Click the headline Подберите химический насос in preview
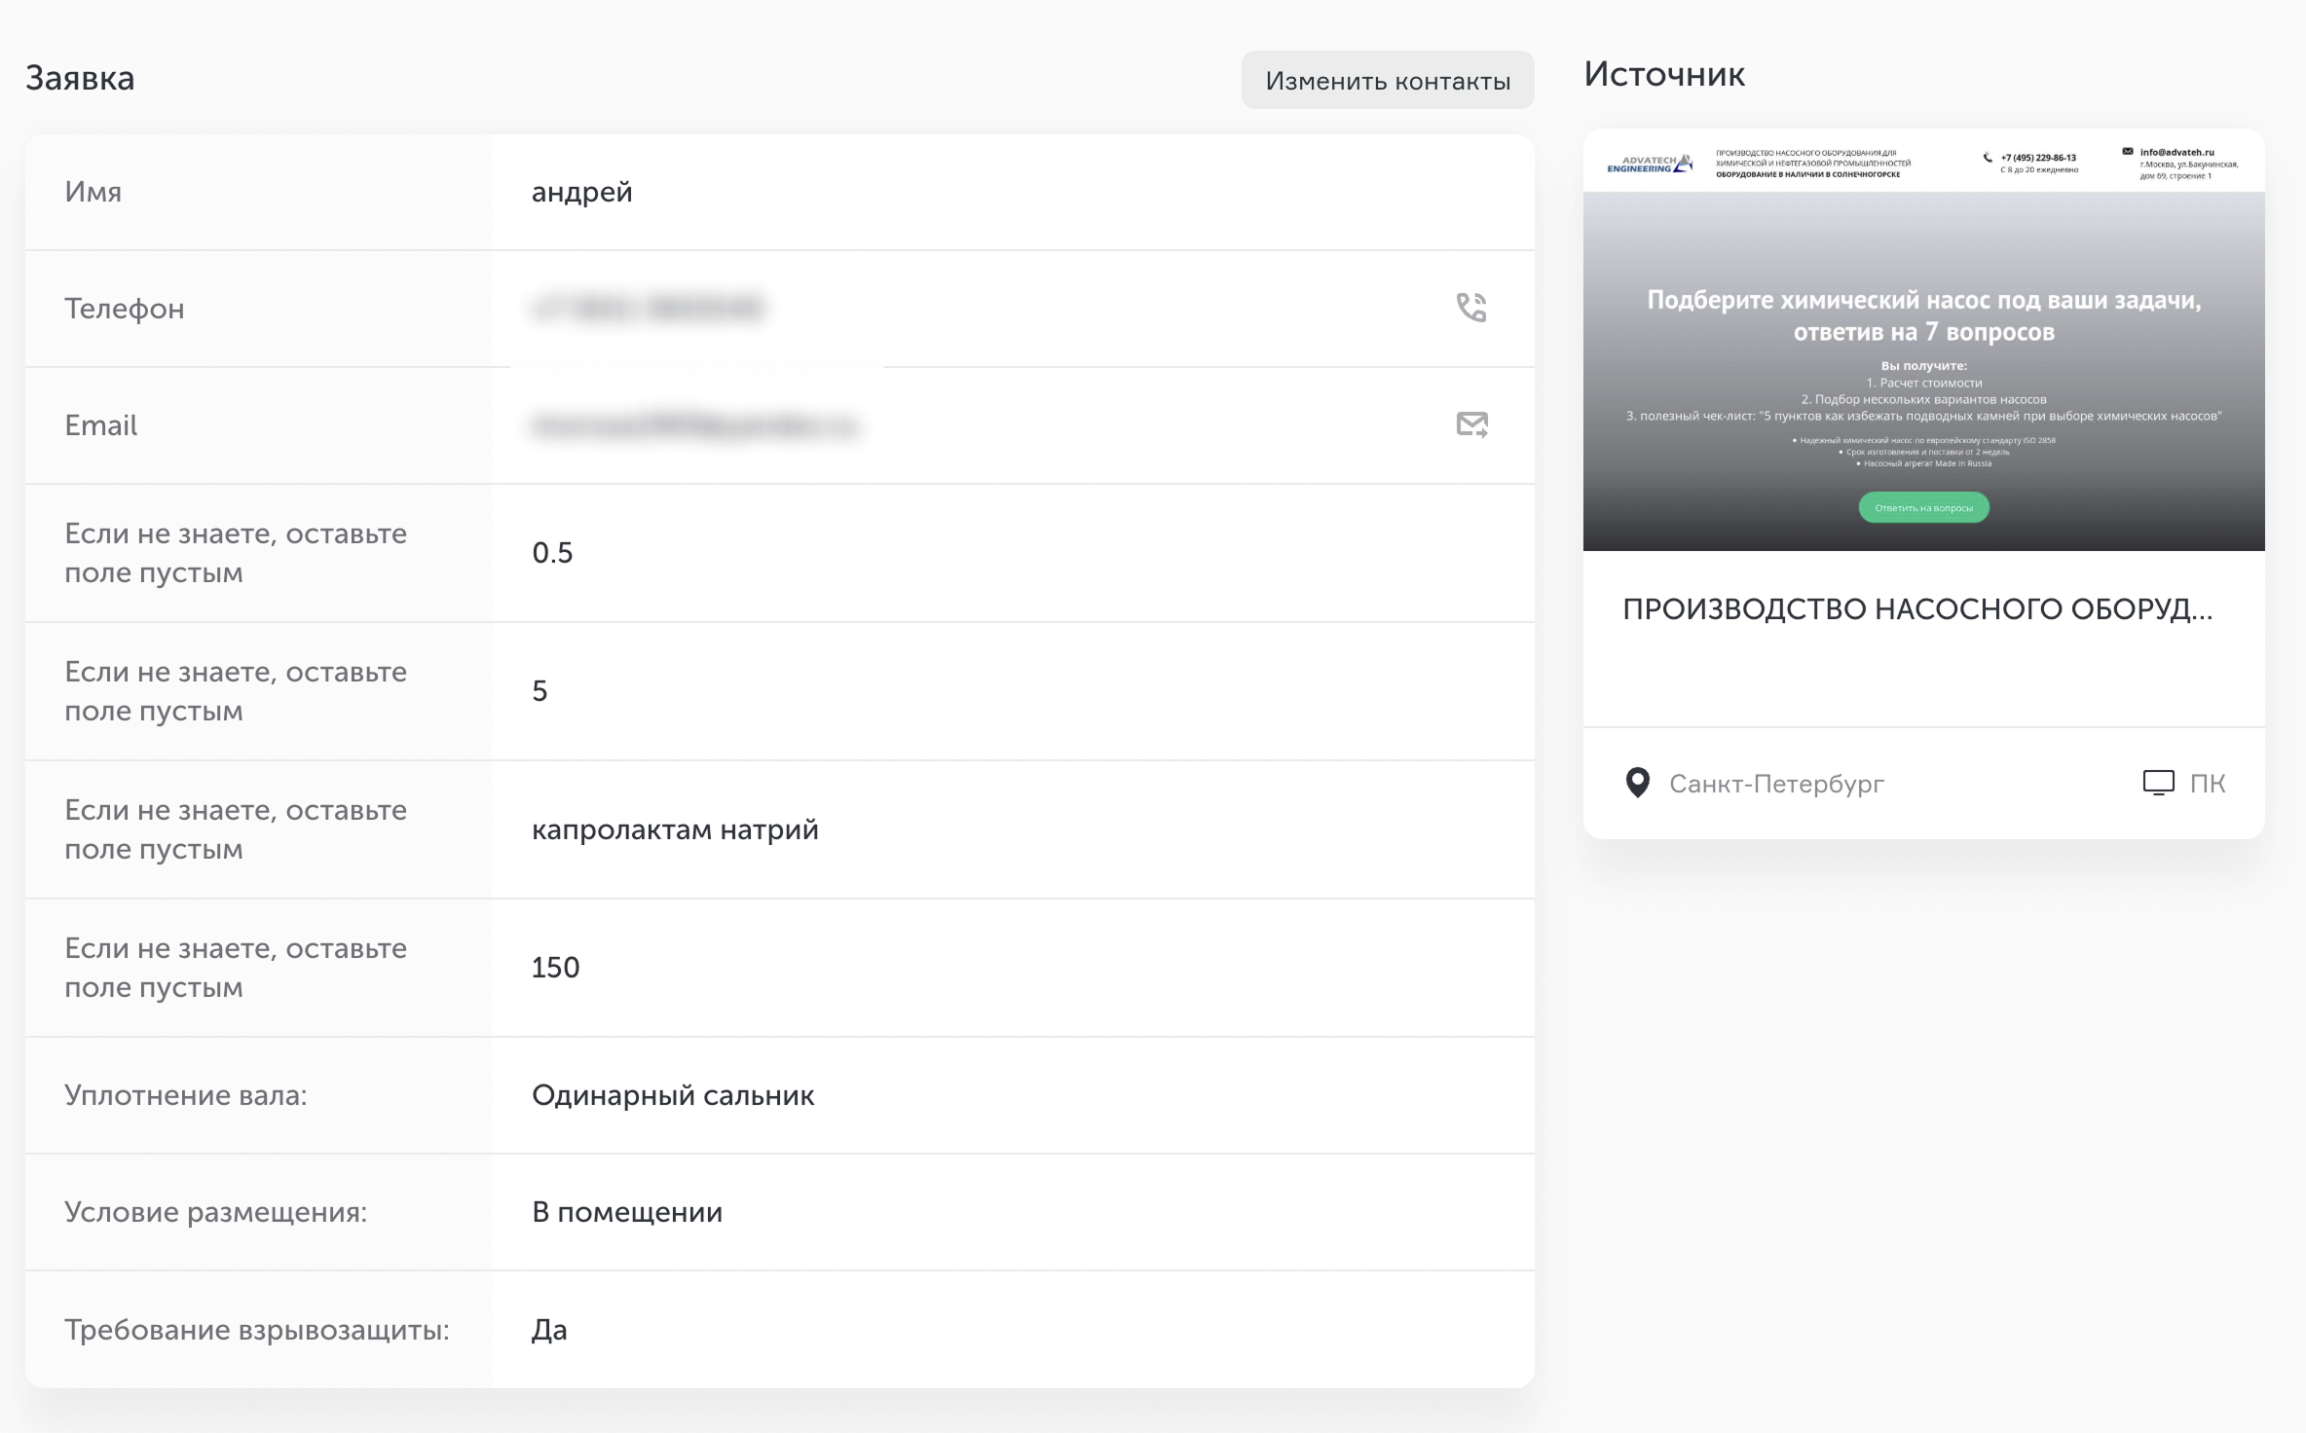Viewport: 2306px width, 1433px height. pos(1923,315)
